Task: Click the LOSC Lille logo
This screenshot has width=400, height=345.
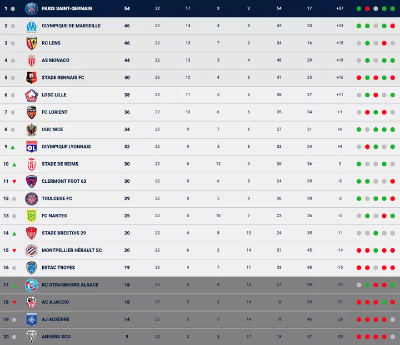Action: 31,95
